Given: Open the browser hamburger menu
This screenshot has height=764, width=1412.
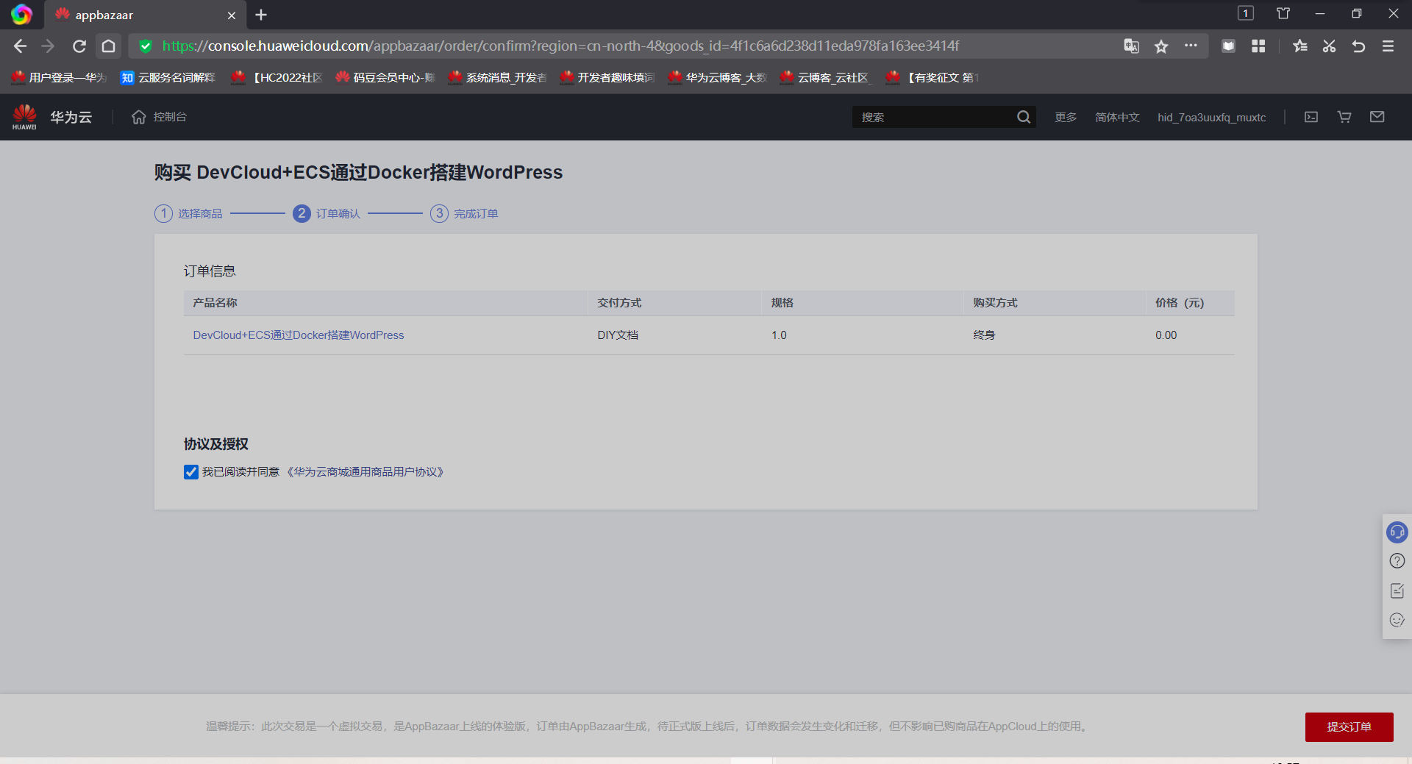Looking at the screenshot, I should click(x=1388, y=46).
